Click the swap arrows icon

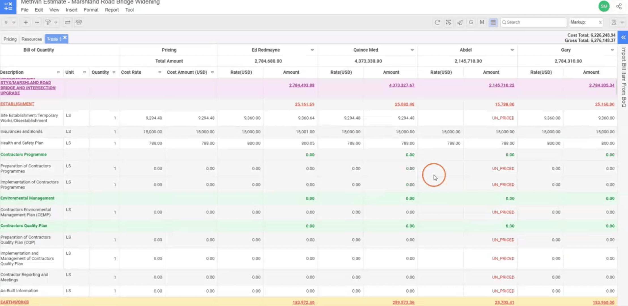[x=67, y=22]
